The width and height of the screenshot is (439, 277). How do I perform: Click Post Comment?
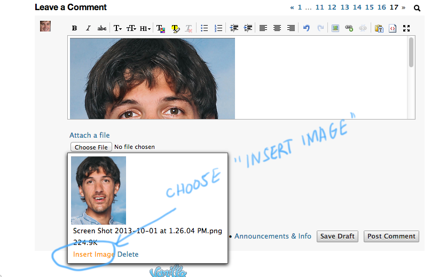(391, 236)
